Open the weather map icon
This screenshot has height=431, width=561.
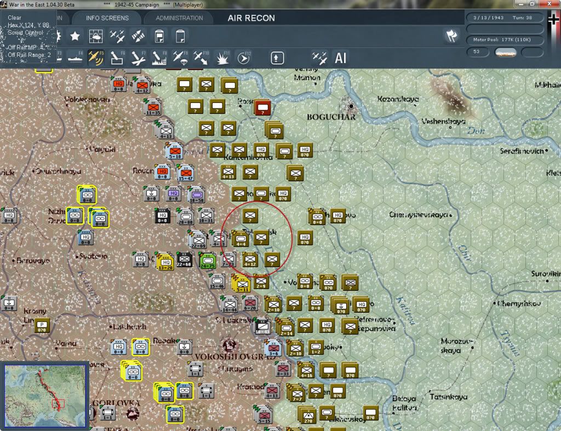(96, 36)
